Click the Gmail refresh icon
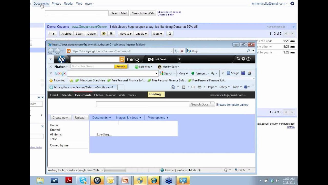The width and height of the screenshot is (328, 185). pos(170,33)
